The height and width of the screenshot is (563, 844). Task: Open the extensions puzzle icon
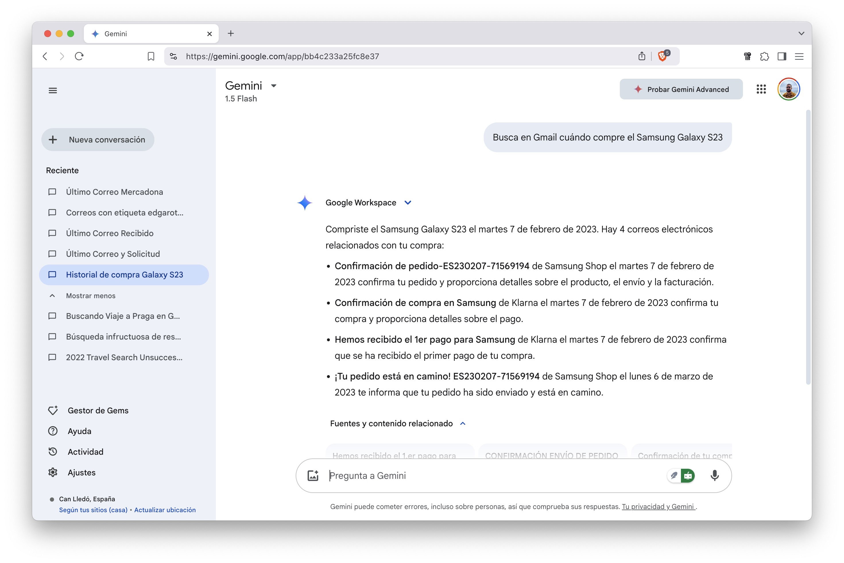click(x=764, y=56)
